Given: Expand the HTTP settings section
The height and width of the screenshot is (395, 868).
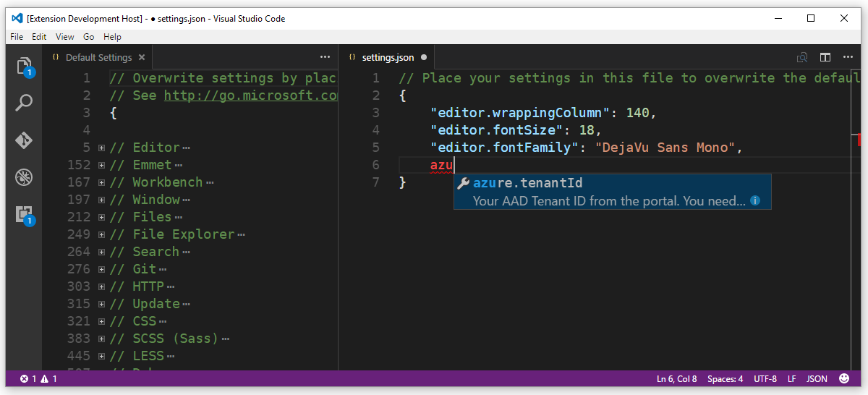Looking at the screenshot, I should tap(102, 286).
